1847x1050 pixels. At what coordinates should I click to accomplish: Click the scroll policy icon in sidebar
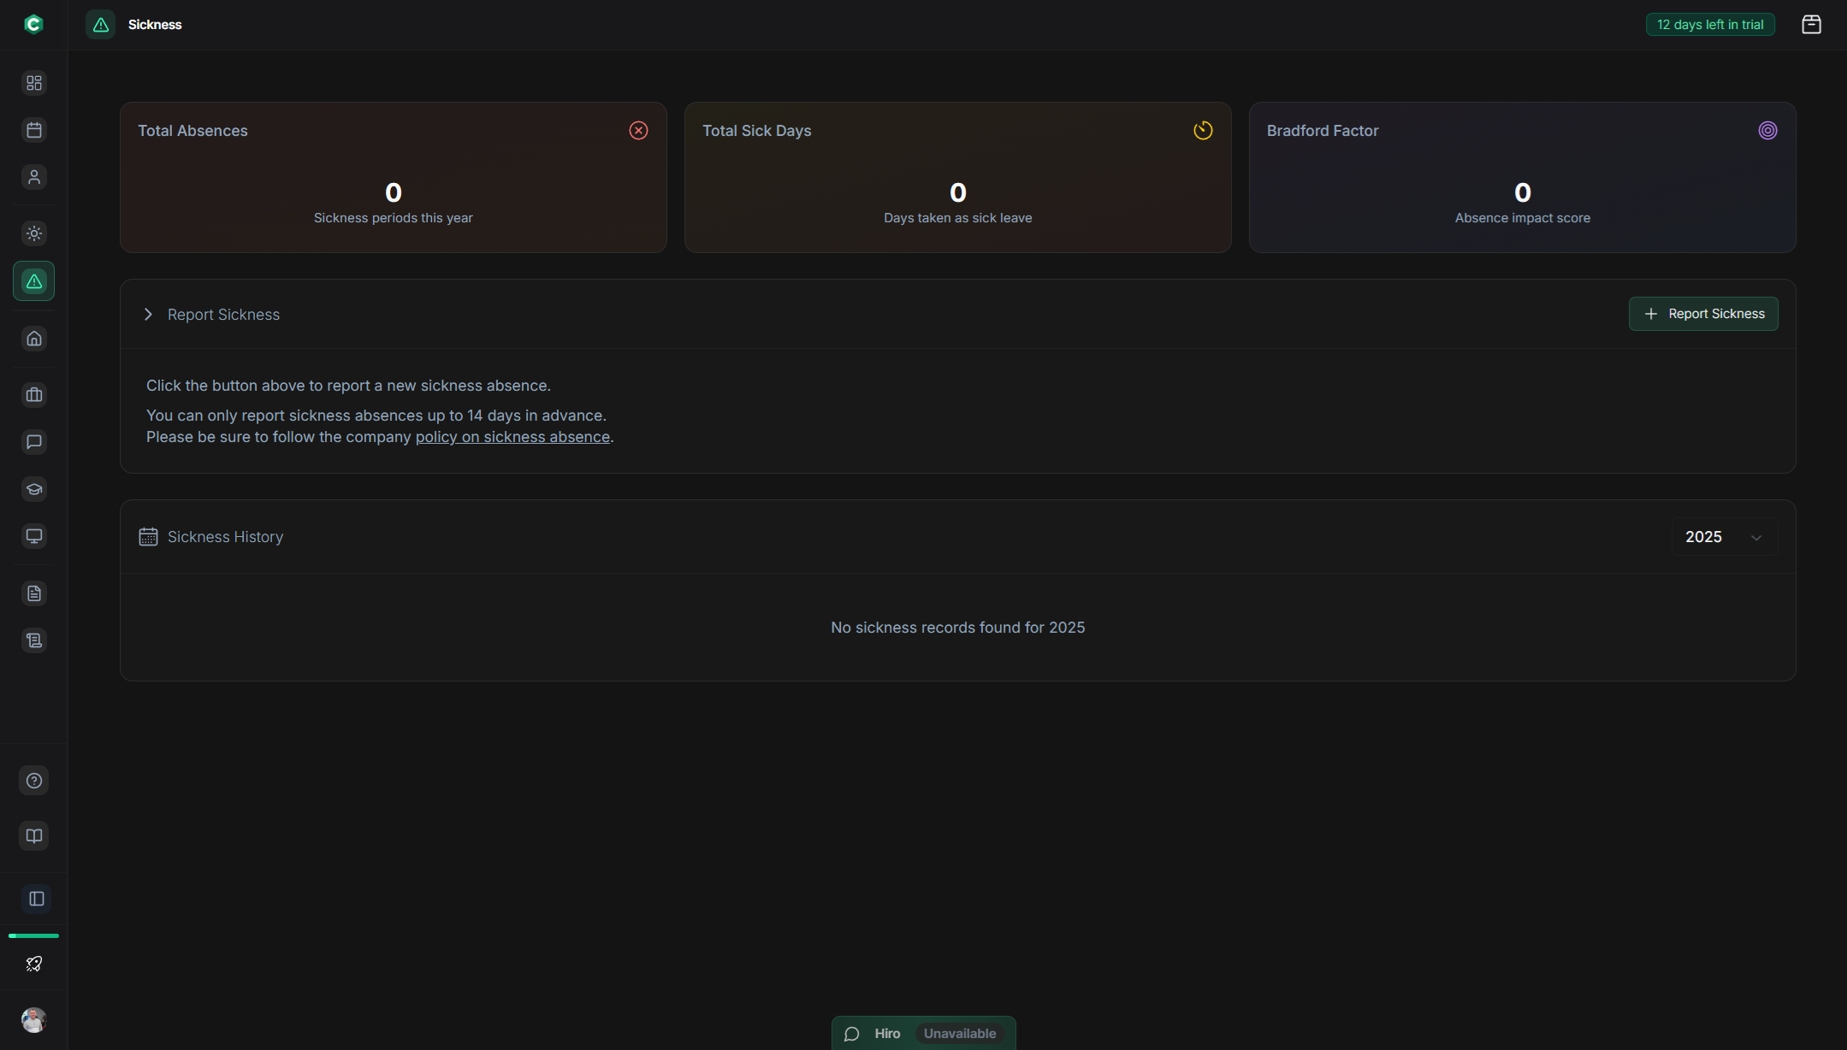(x=34, y=640)
